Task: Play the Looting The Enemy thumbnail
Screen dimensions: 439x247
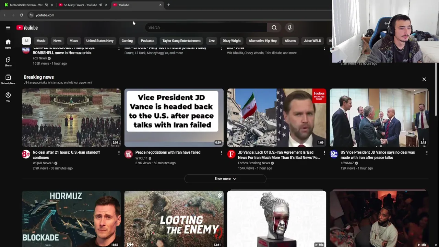Action: [x=174, y=219]
